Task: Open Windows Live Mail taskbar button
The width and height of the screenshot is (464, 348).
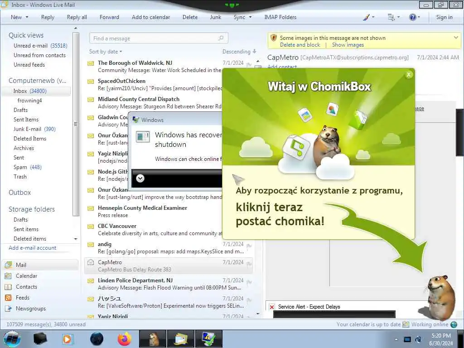Action: [x=181, y=339]
